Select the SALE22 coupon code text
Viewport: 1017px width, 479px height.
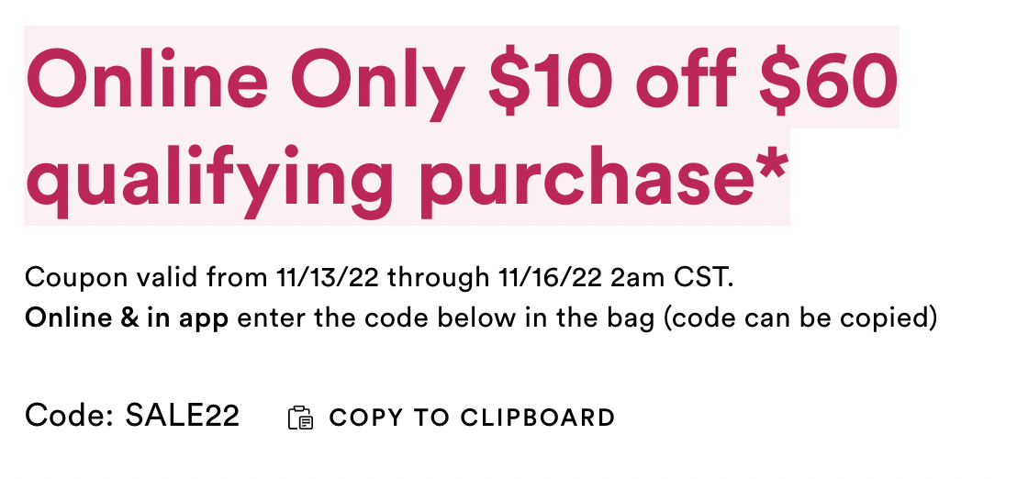183,416
